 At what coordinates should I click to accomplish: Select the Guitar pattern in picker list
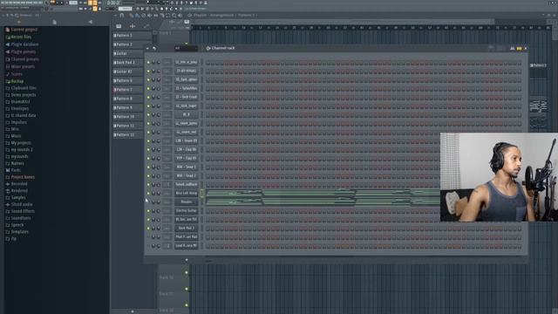[x=128, y=53]
